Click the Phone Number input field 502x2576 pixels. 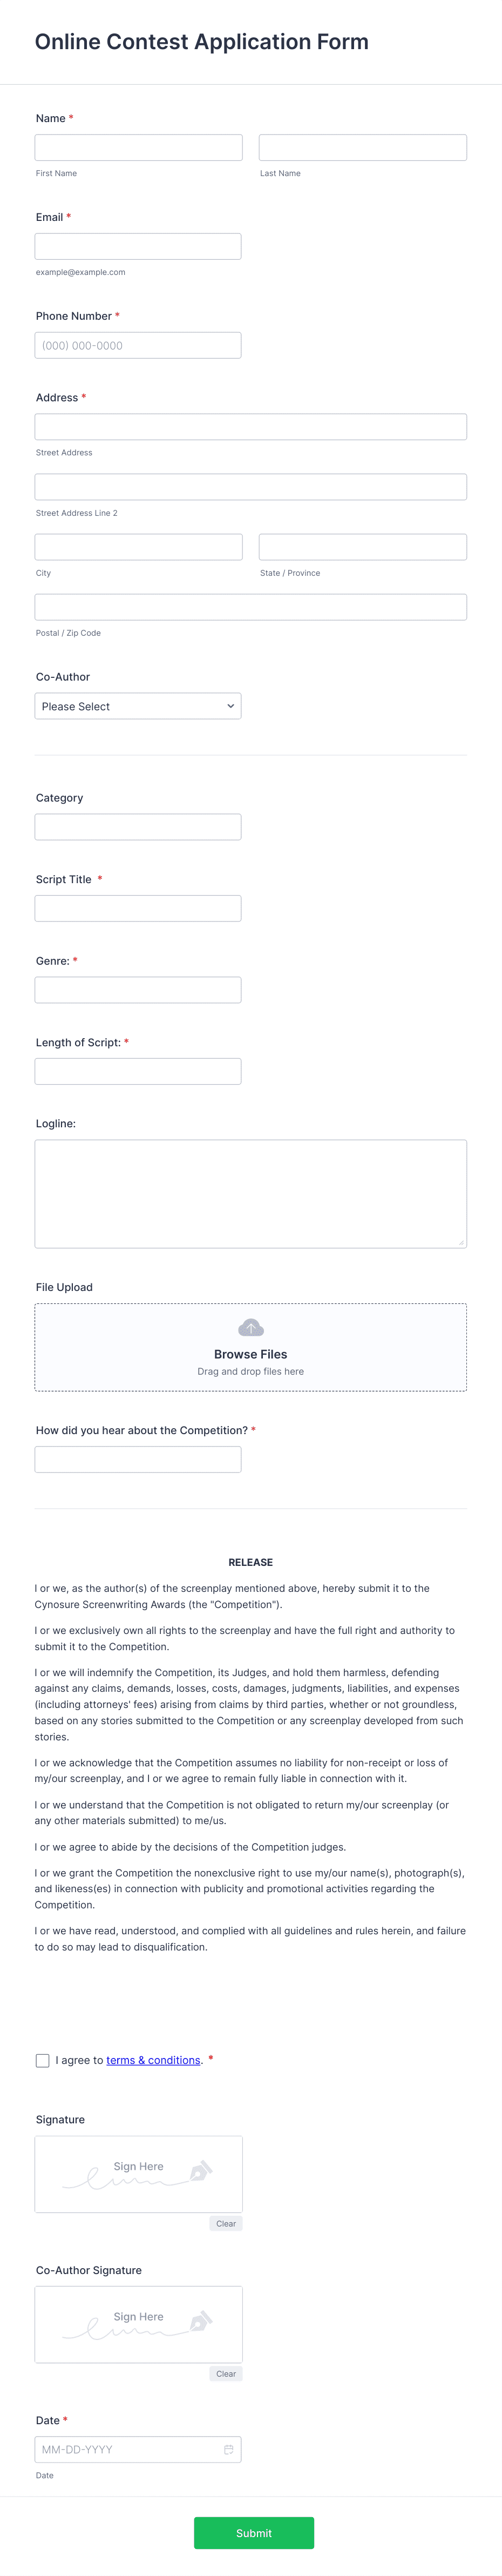click(x=137, y=345)
